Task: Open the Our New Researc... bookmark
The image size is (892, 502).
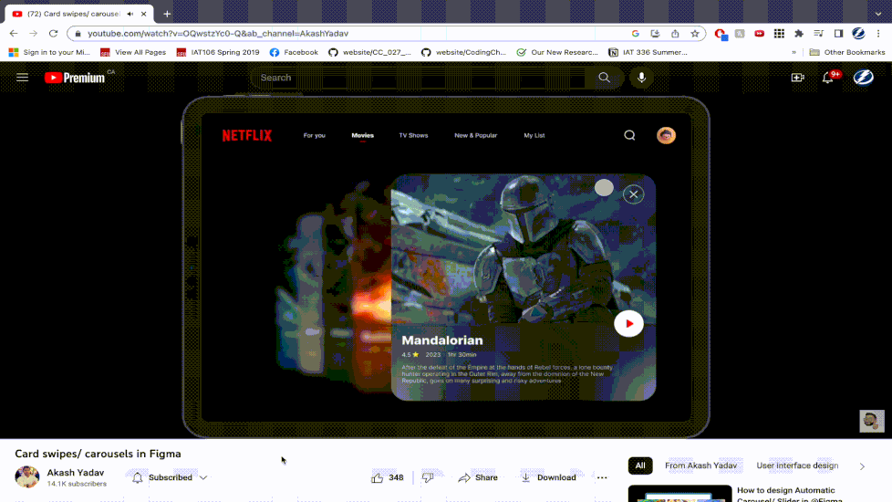Action: click(x=557, y=52)
